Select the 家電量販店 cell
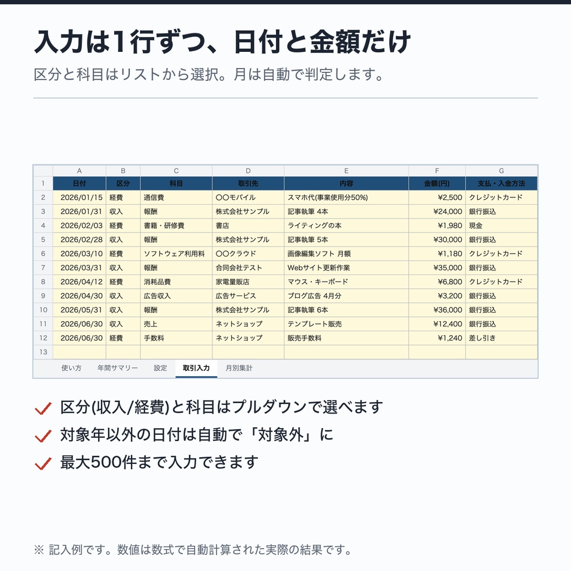This screenshot has width=571, height=571. pyautogui.click(x=248, y=282)
